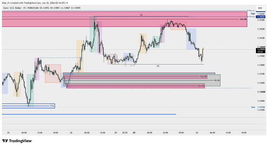Screen dimensions: 268x146
Task: Click the 4h FVG c.e. line label
Action: (x=251, y=11)
